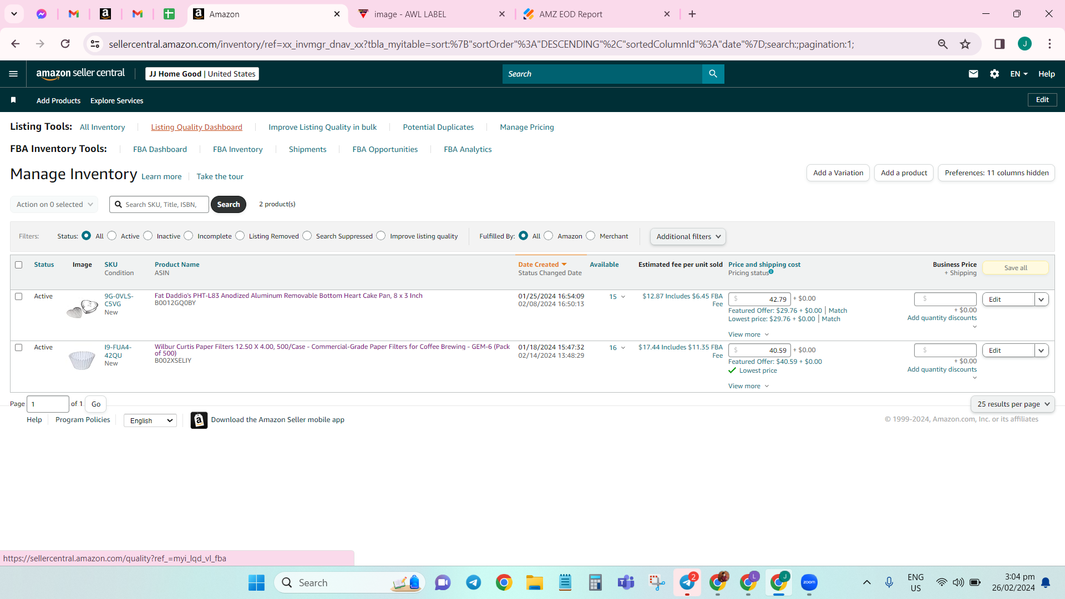Check the Wilbur Curtis Paper Filters row checkbox

click(18, 347)
